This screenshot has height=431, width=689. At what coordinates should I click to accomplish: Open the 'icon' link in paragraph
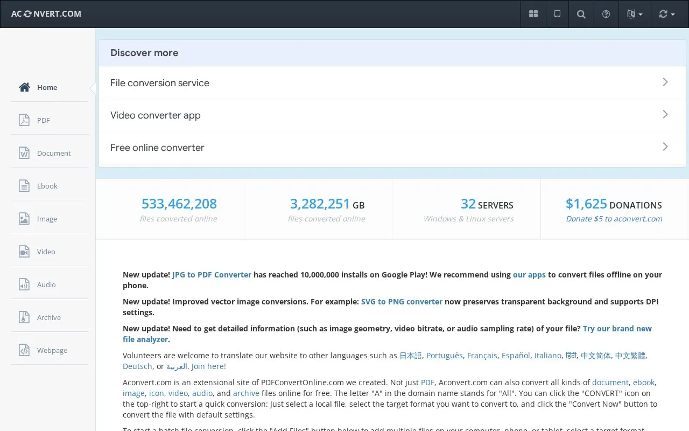tap(157, 393)
